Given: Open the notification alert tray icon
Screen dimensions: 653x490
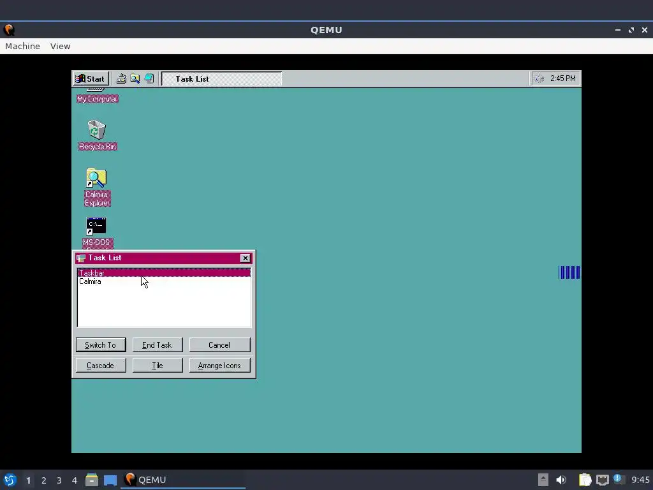Looking at the screenshot, I should (x=618, y=479).
